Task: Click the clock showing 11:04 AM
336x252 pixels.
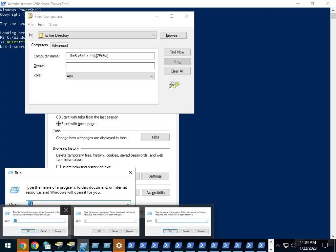Action: (x=308, y=242)
